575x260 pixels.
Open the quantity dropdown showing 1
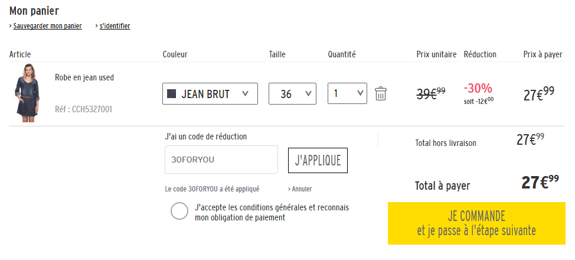(x=347, y=93)
